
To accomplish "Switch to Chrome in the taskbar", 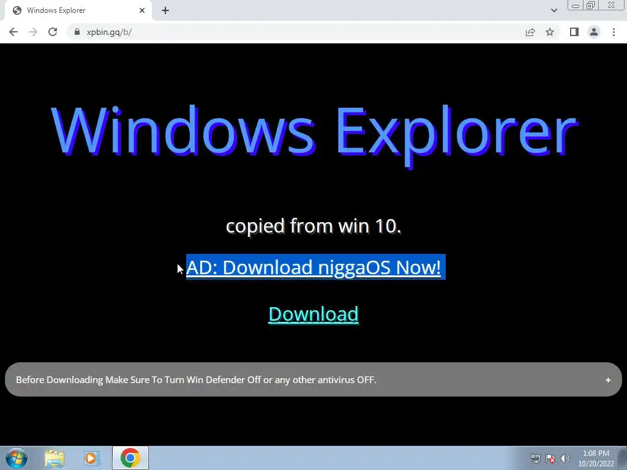I will pos(130,458).
